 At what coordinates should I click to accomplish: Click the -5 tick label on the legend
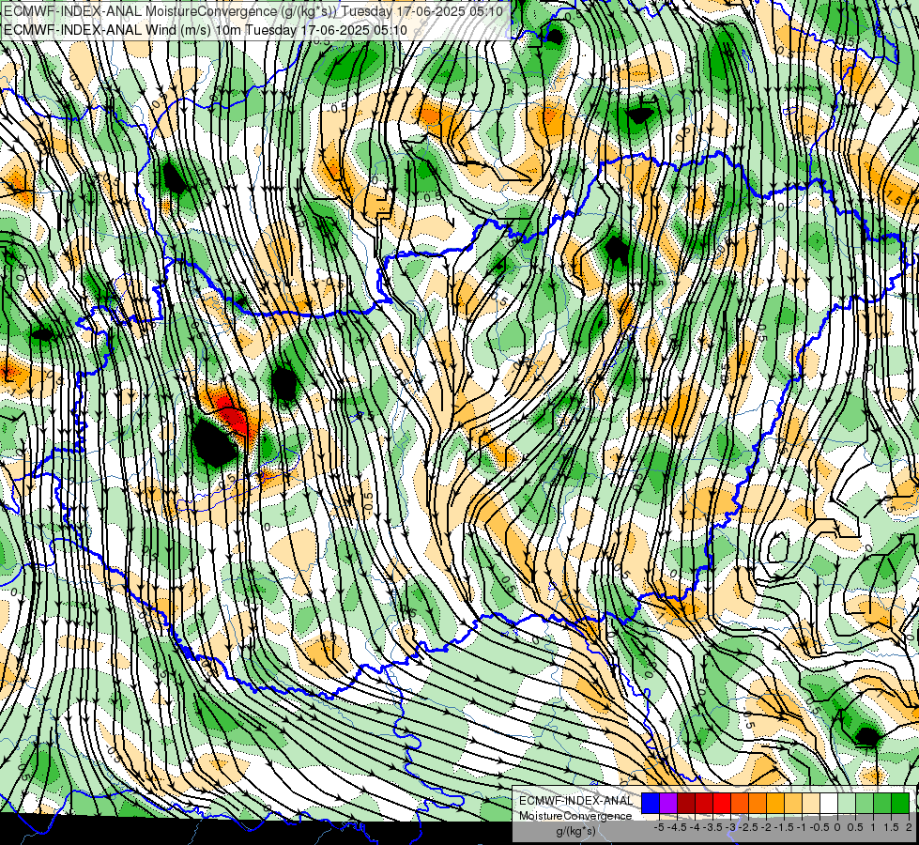pyautogui.click(x=659, y=827)
